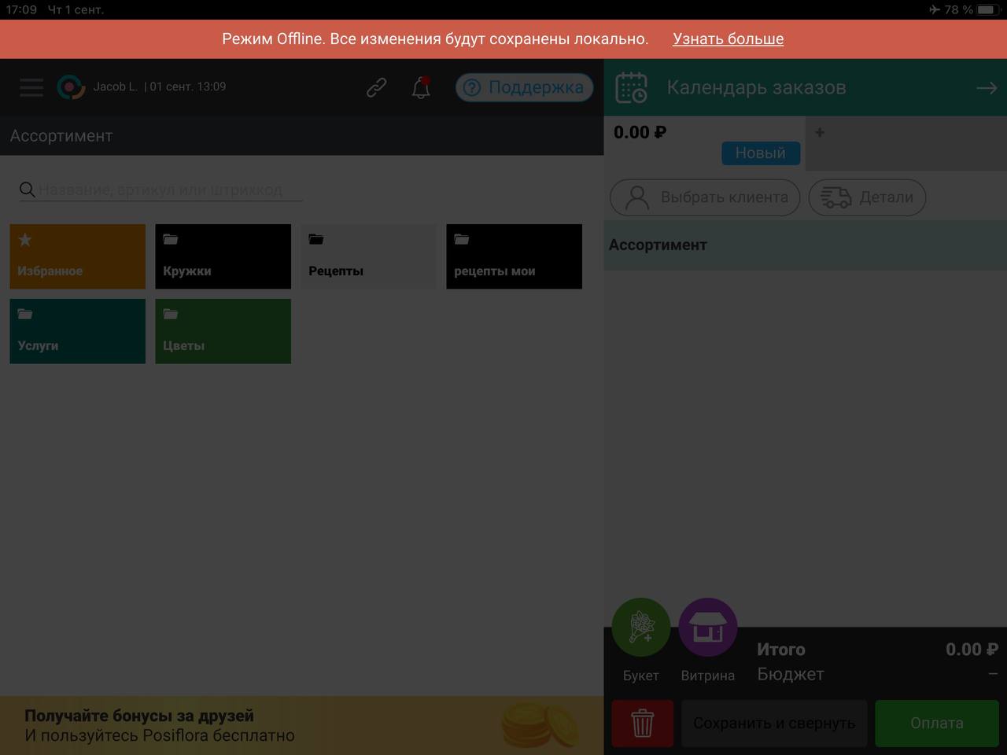This screenshot has width=1007, height=755.
Task: Open the рецепты мои folder
Action: click(514, 256)
